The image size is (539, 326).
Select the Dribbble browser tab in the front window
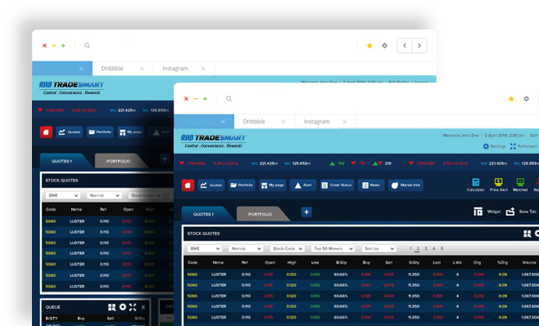254,122
